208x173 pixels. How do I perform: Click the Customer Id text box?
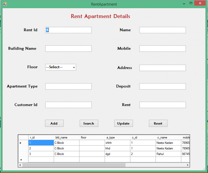click(68, 105)
